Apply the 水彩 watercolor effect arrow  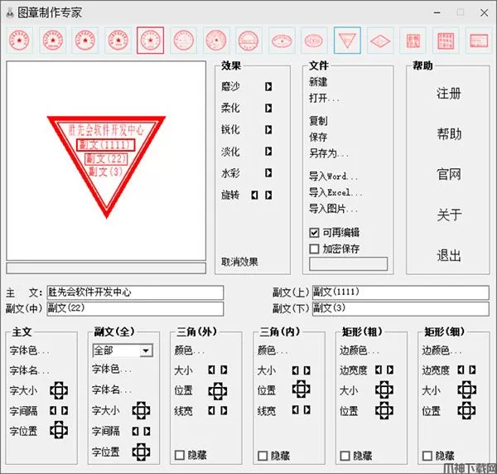pyautogui.click(x=268, y=173)
